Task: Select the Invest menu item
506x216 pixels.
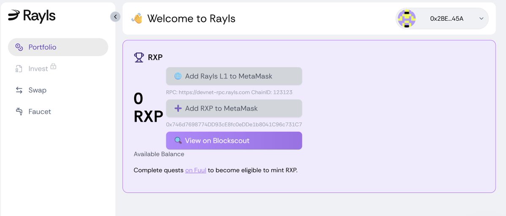Action: pyautogui.click(x=38, y=69)
